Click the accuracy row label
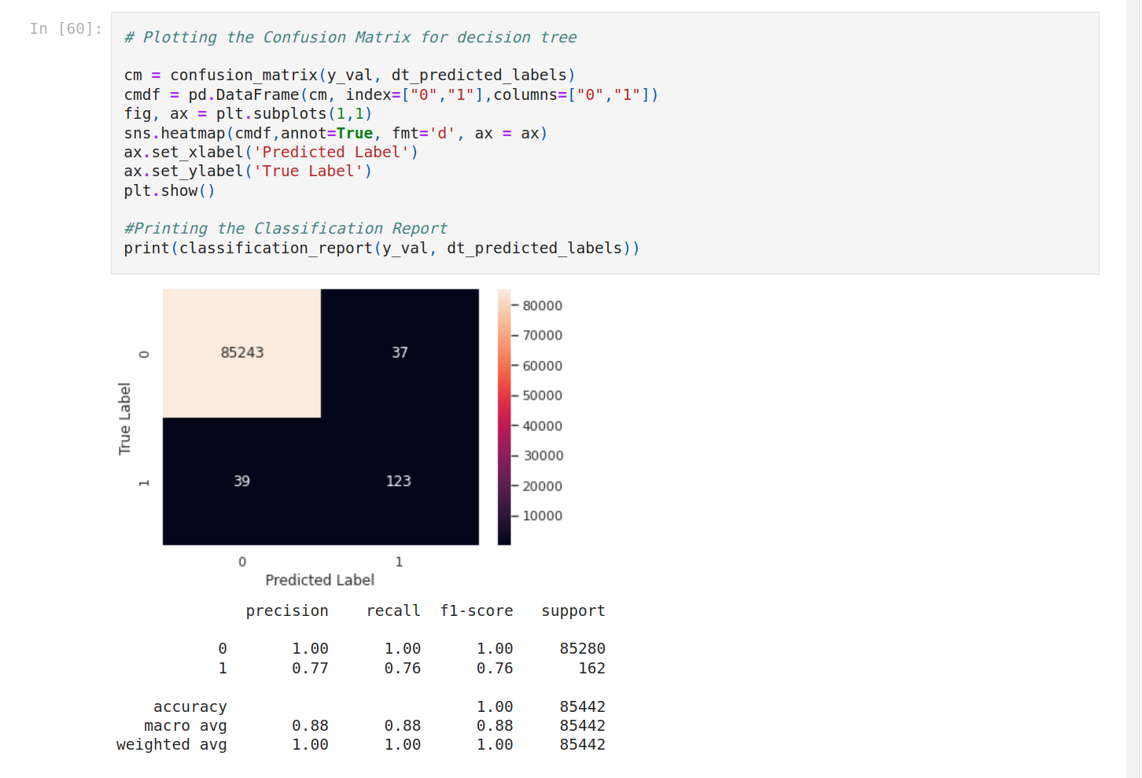The width and height of the screenshot is (1142, 778). point(190,707)
